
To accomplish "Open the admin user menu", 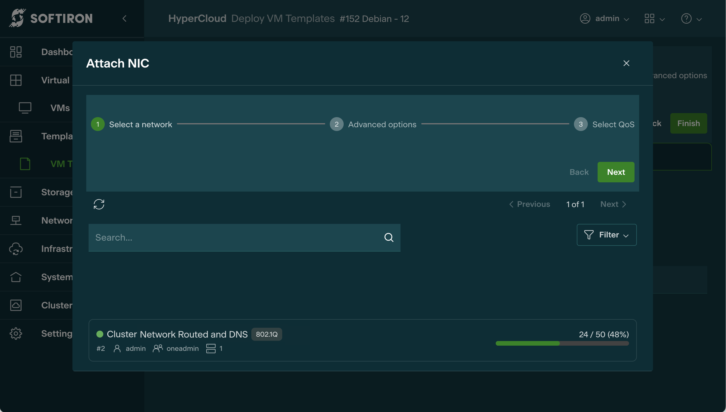I will pos(605,19).
